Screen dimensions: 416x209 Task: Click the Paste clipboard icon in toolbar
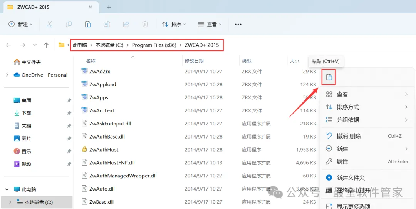pos(88,24)
